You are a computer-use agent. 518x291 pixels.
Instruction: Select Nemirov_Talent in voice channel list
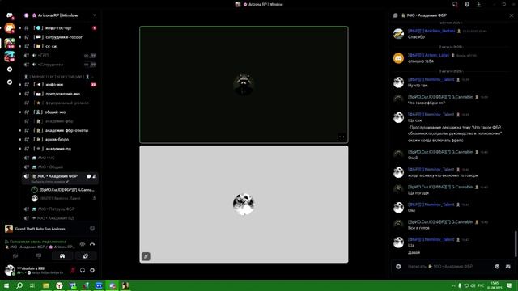pyautogui.click(x=63, y=199)
